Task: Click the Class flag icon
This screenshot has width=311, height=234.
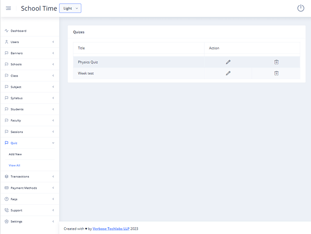Action: (6, 75)
